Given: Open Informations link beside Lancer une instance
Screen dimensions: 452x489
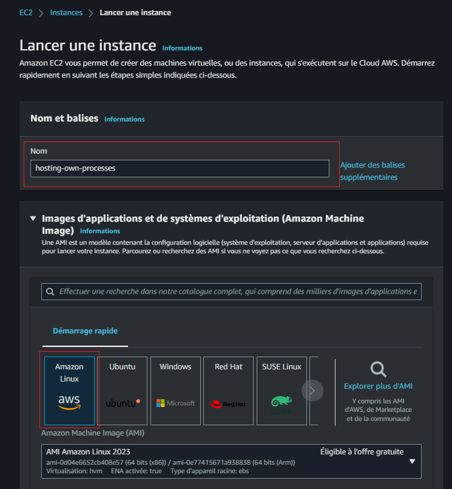Looking at the screenshot, I should [x=182, y=48].
